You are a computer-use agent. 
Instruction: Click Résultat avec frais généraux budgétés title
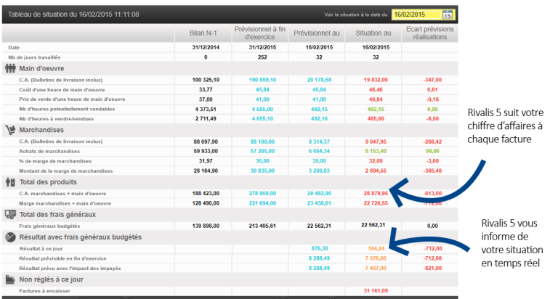pyautogui.click(x=81, y=237)
